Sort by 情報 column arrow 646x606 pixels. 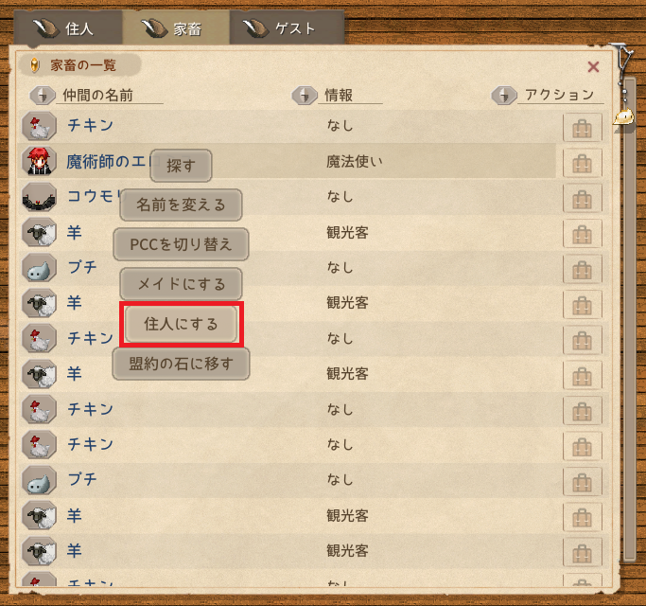coord(305,96)
